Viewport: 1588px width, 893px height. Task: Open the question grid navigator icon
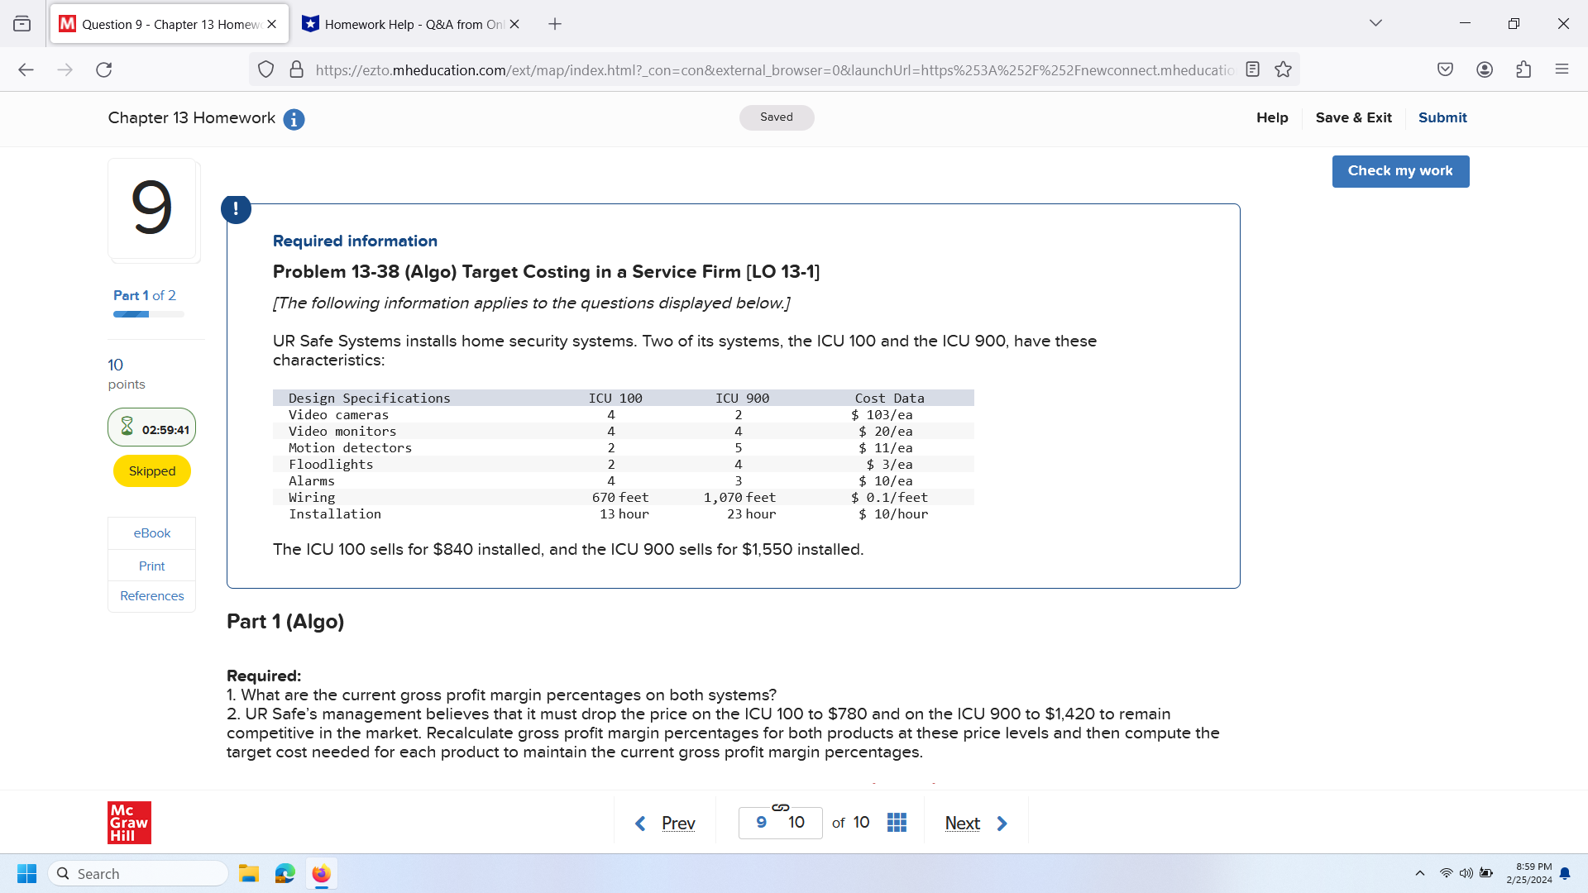point(897,823)
